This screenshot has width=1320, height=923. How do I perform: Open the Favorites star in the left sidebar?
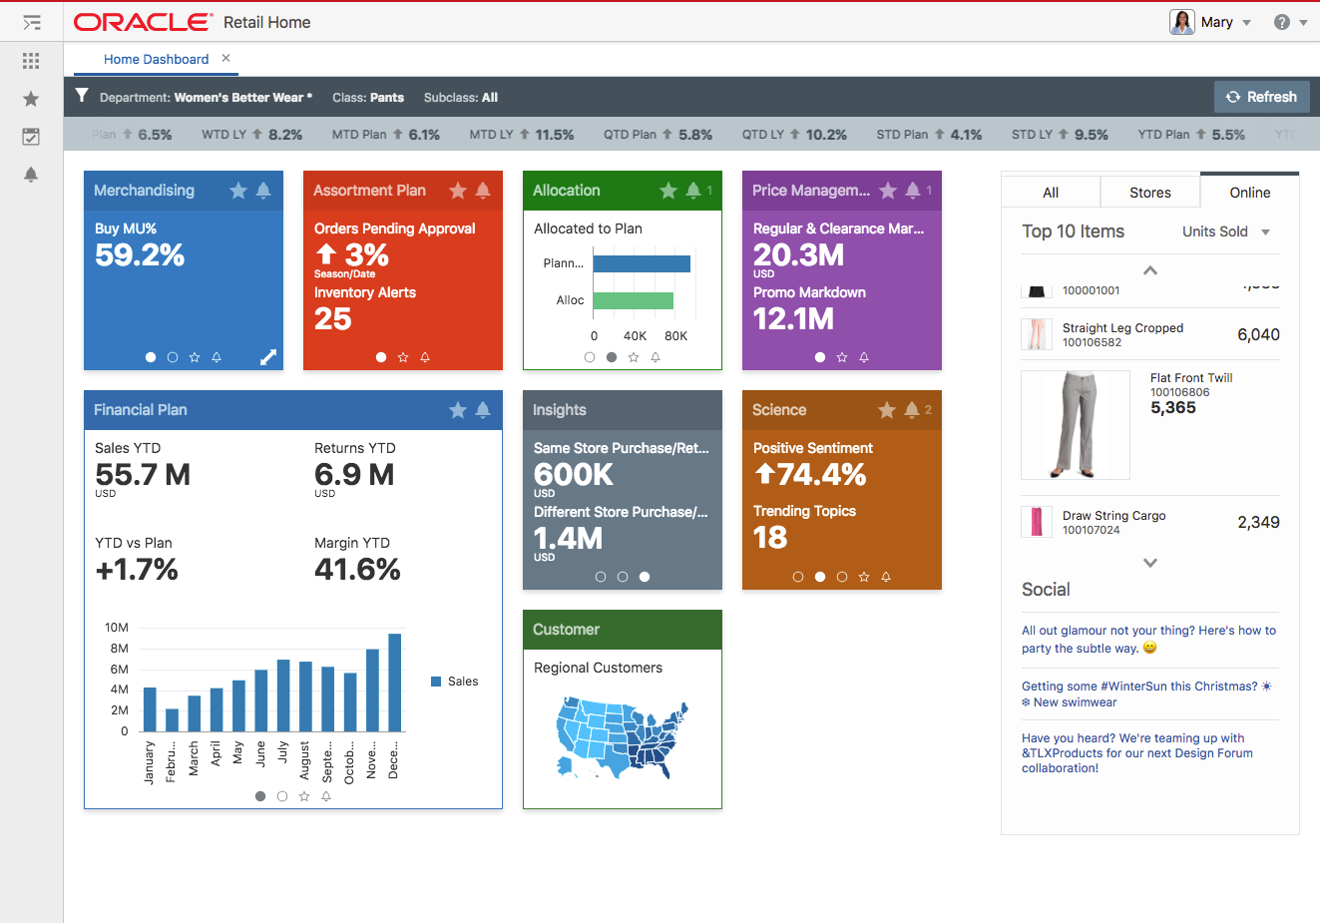click(x=30, y=98)
